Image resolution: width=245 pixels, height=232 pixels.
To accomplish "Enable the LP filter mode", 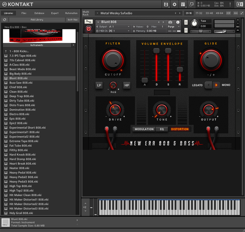I will point(99,85).
